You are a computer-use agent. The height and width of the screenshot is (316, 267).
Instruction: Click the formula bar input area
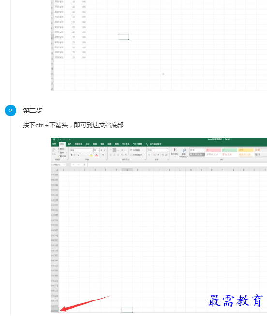[x=178, y=165]
